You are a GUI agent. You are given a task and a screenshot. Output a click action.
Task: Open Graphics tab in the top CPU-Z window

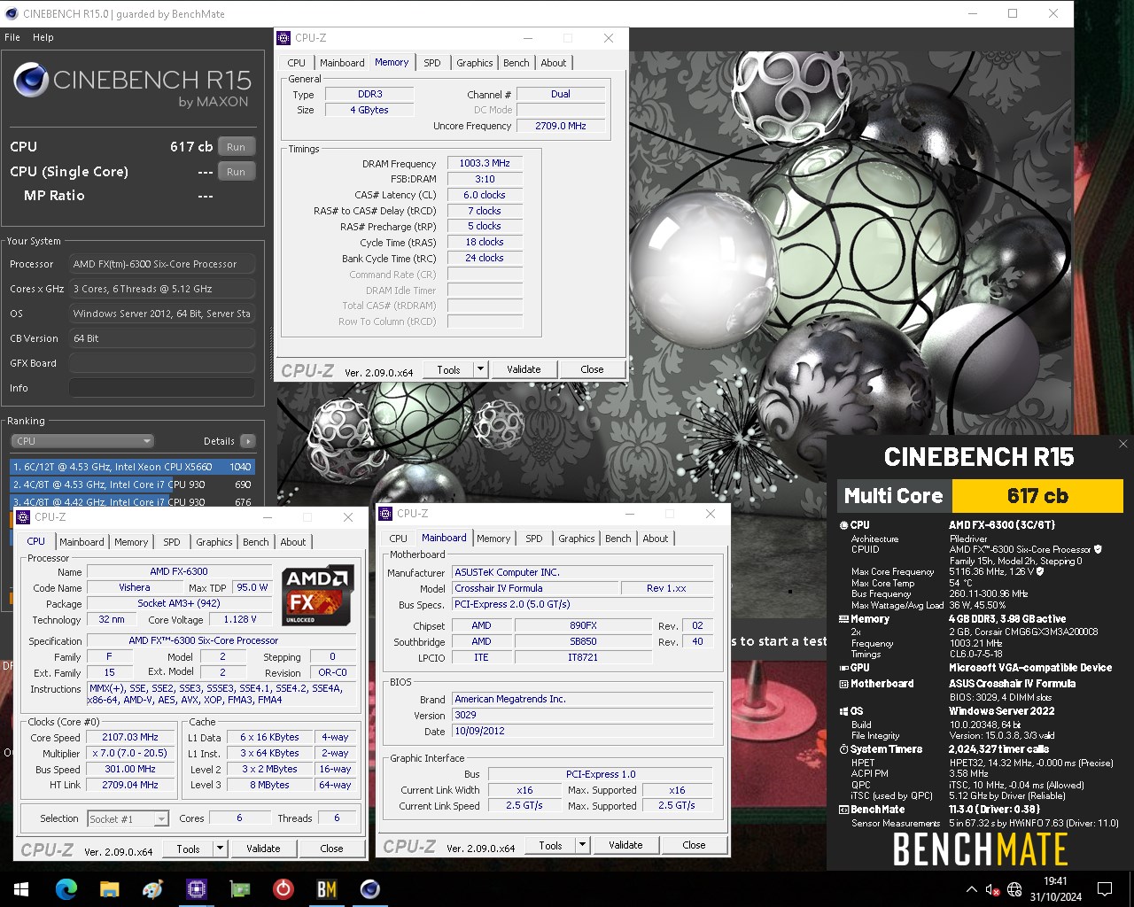pyautogui.click(x=475, y=63)
